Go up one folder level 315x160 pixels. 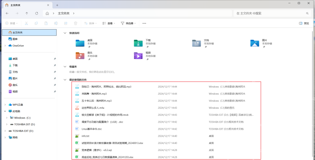27,13
